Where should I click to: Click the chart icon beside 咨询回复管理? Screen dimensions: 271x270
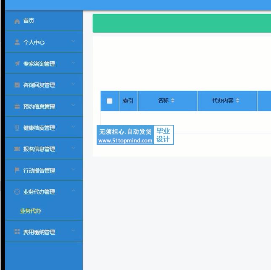[x=17, y=85]
